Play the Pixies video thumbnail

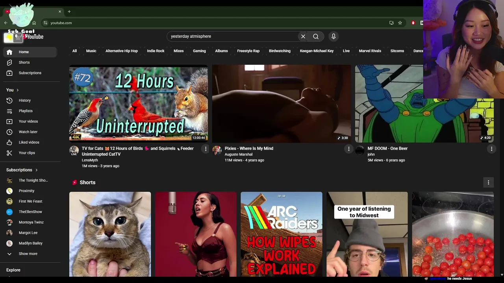282,103
